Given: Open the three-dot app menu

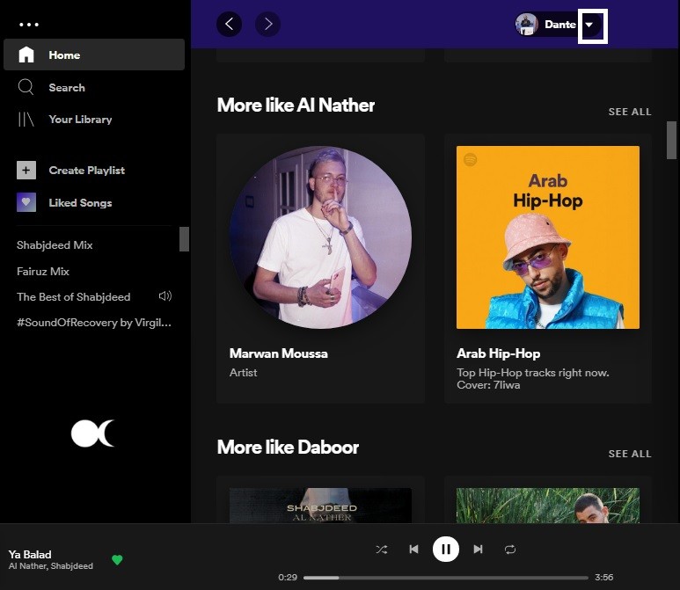Looking at the screenshot, I should point(29,25).
